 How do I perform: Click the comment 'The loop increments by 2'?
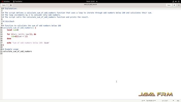click(32, 15)
